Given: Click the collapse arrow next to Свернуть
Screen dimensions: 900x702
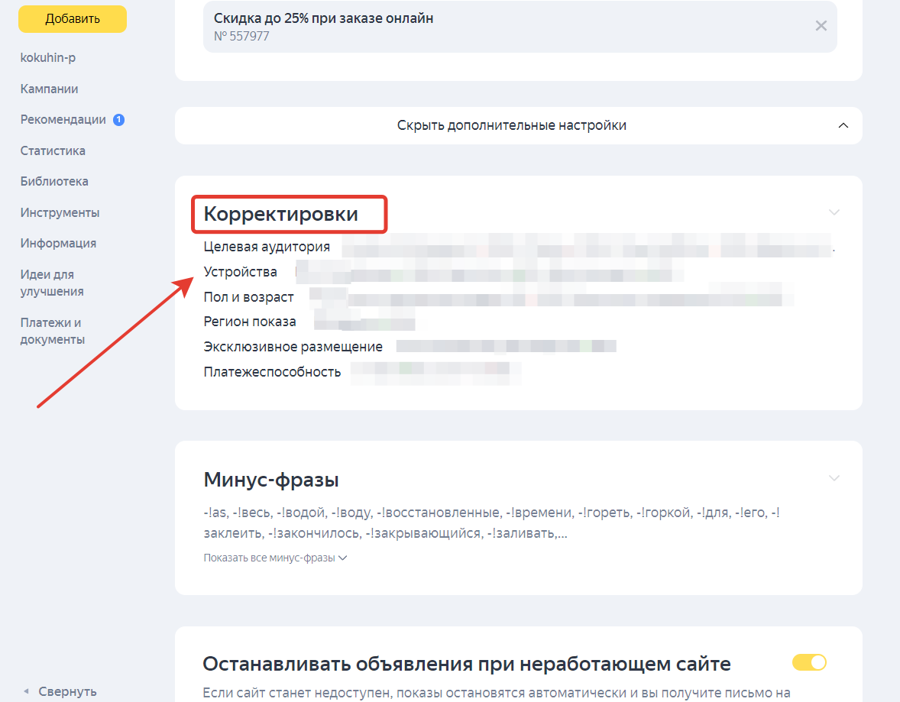Looking at the screenshot, I should pyautogui.click(x=29, y=691).
